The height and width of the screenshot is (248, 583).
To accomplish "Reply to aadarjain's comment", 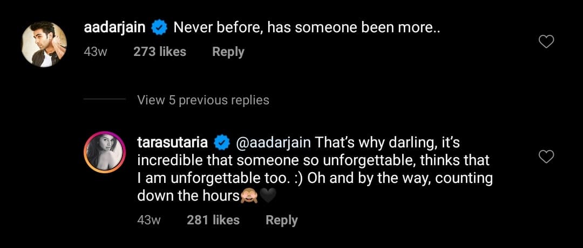I will 228,52.
